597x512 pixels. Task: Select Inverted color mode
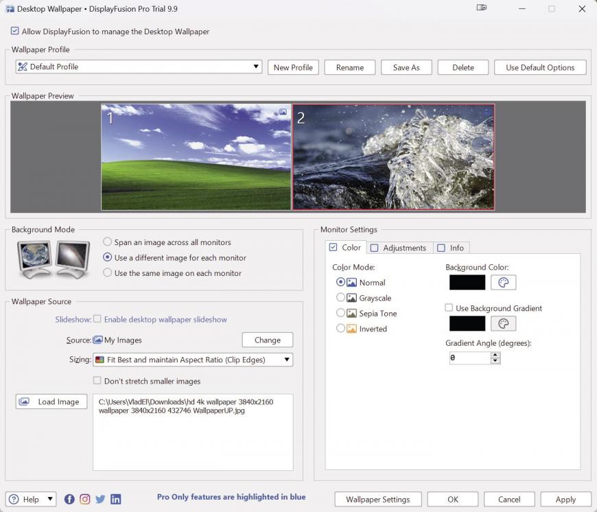pos(340,328)
